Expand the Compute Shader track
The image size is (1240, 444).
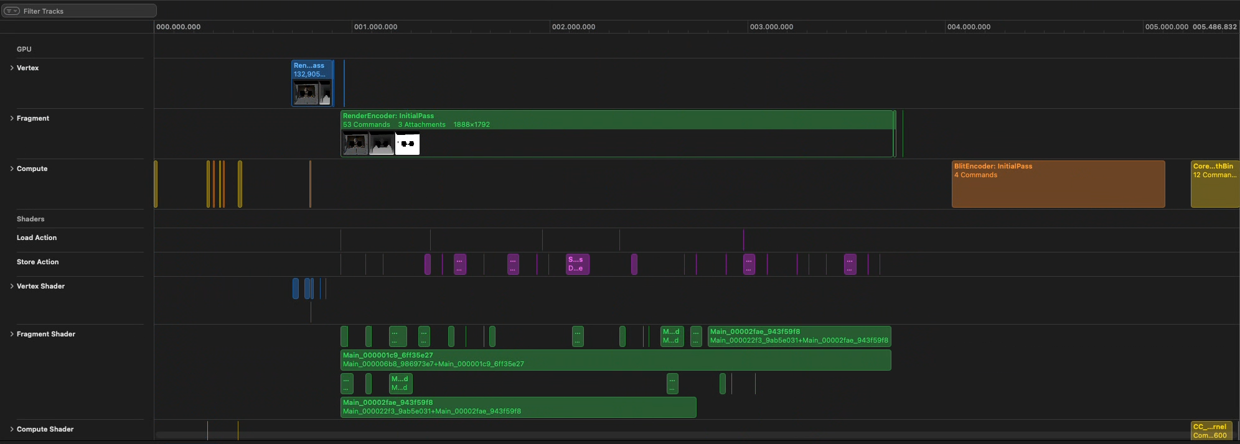(12, 429)
